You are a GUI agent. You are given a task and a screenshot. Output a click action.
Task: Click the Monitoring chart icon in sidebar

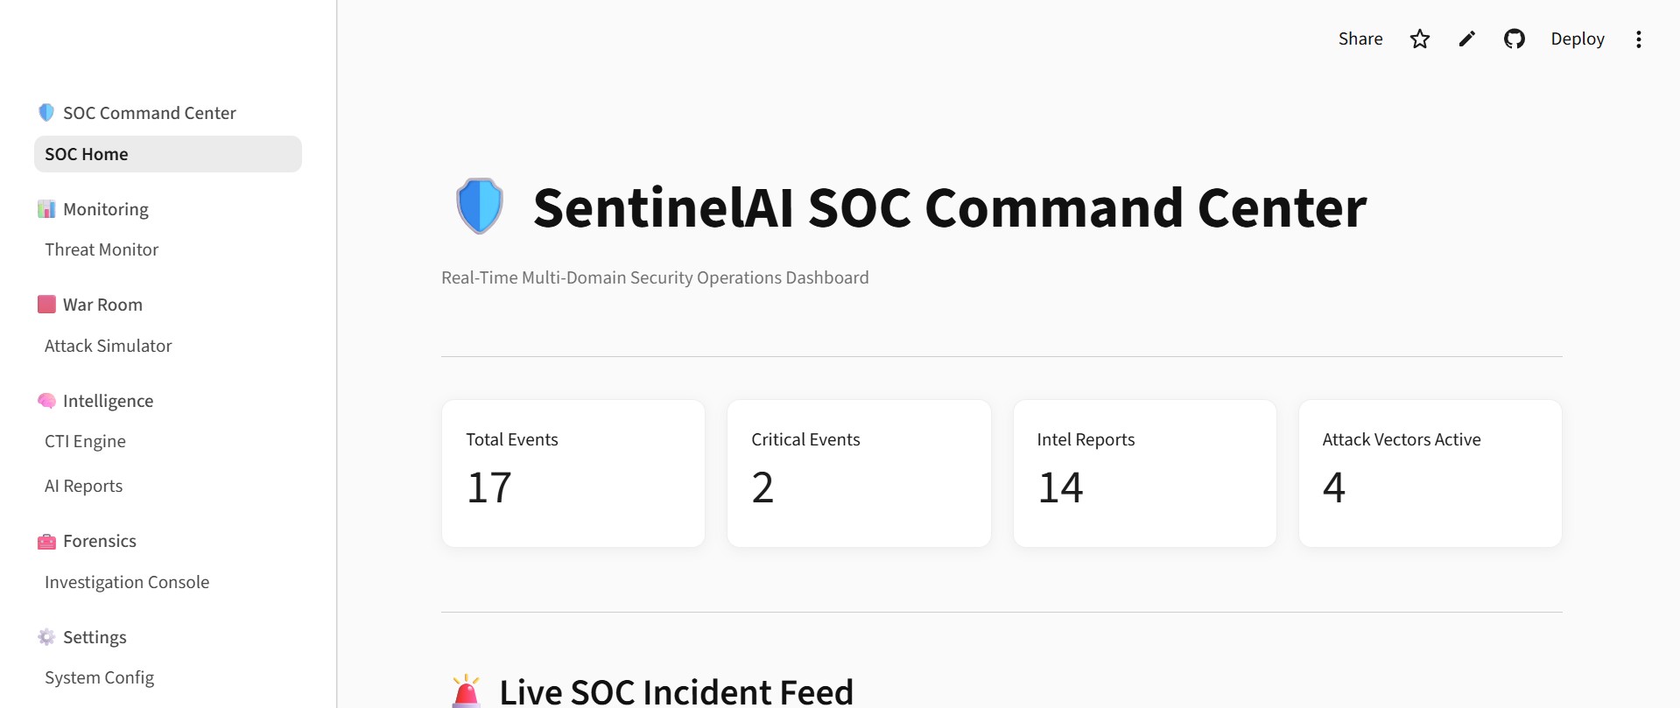pos(46,209)
